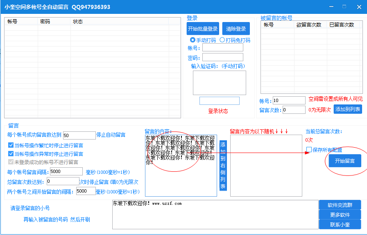Click the target 帐号 field containing 10

[289, 100]
